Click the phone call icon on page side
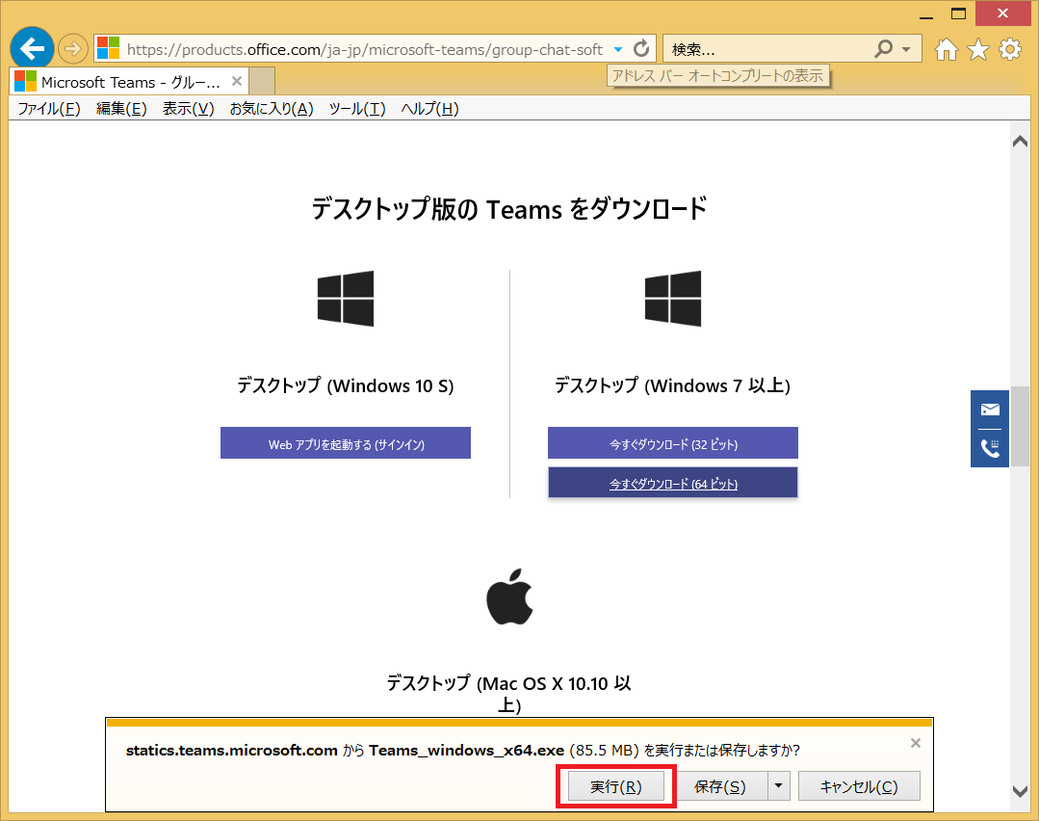Image resolution: width=1039 pixels, height=821 pixels. point(990,448)
